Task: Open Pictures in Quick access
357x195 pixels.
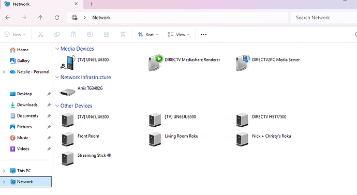Action: (21, 127)
